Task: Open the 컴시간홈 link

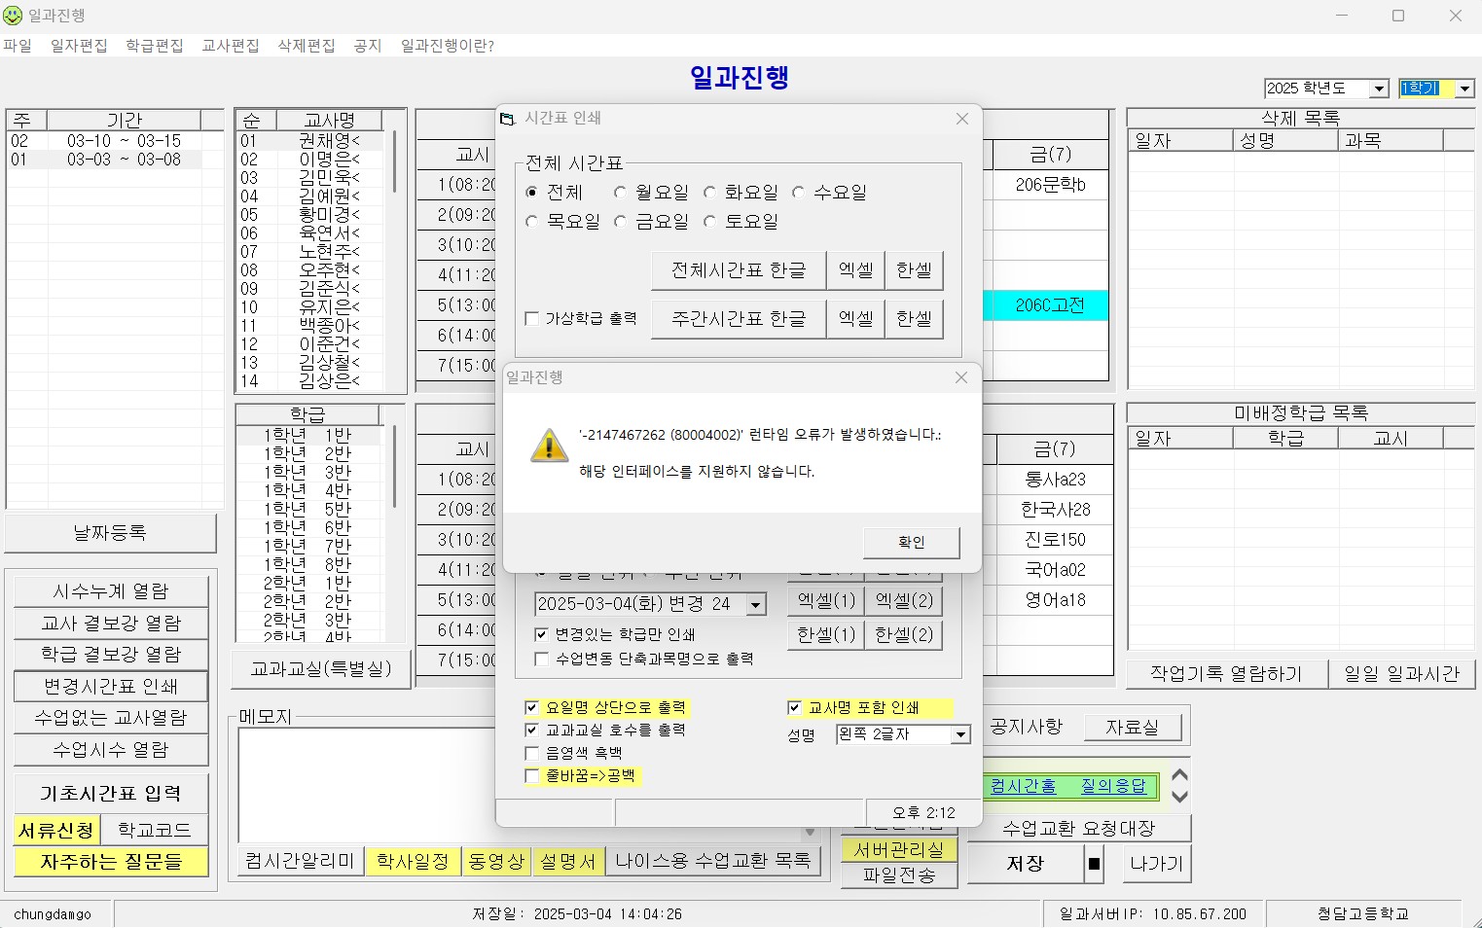Action: (x=1023, y=786)
